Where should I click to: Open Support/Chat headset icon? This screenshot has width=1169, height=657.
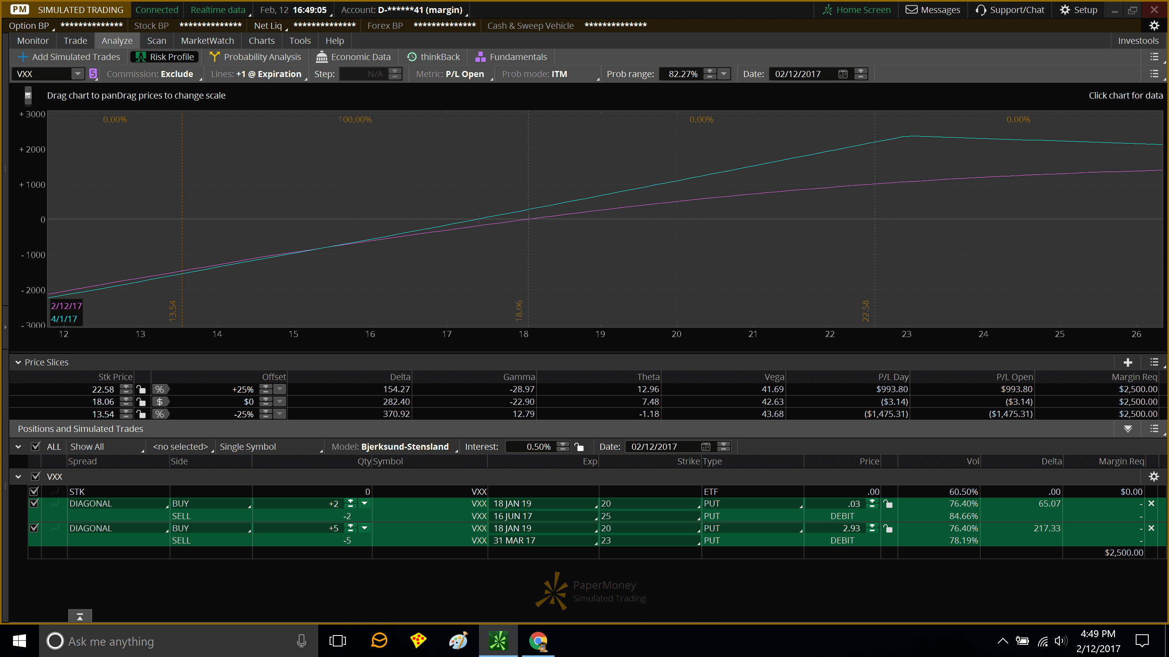[981, 9]
